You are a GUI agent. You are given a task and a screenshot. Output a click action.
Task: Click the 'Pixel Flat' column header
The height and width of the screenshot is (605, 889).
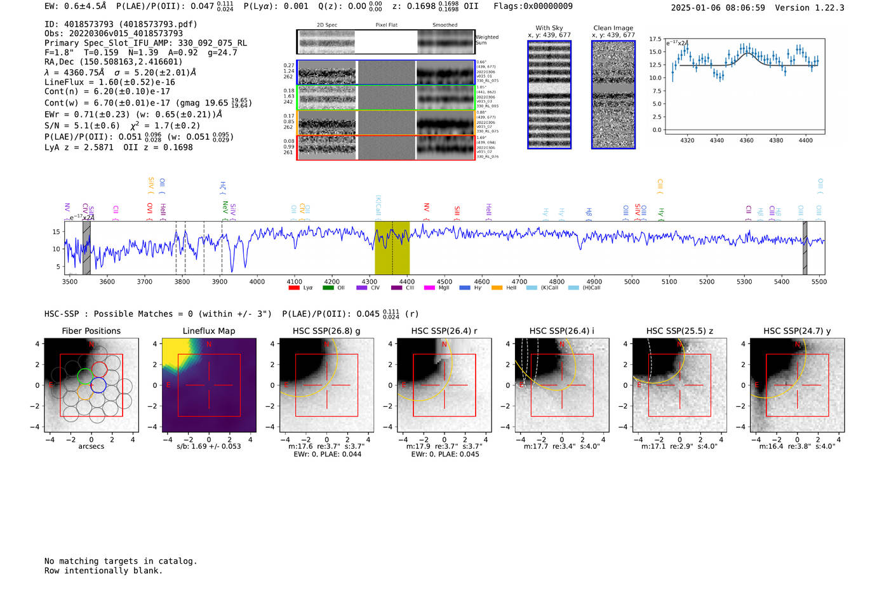coord(386,25)
